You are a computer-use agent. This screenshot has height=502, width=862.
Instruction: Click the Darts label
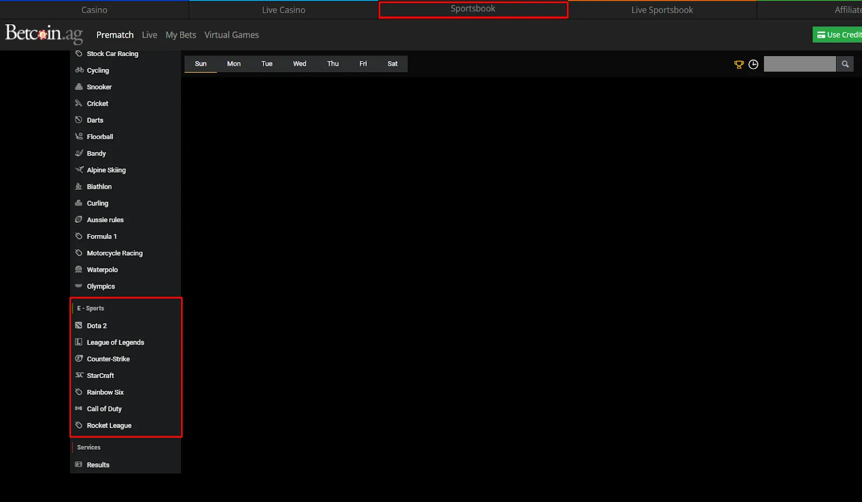pos(95,120)
